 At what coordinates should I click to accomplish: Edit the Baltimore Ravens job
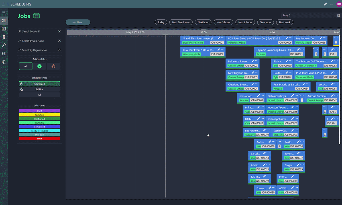tap(253, 61)
